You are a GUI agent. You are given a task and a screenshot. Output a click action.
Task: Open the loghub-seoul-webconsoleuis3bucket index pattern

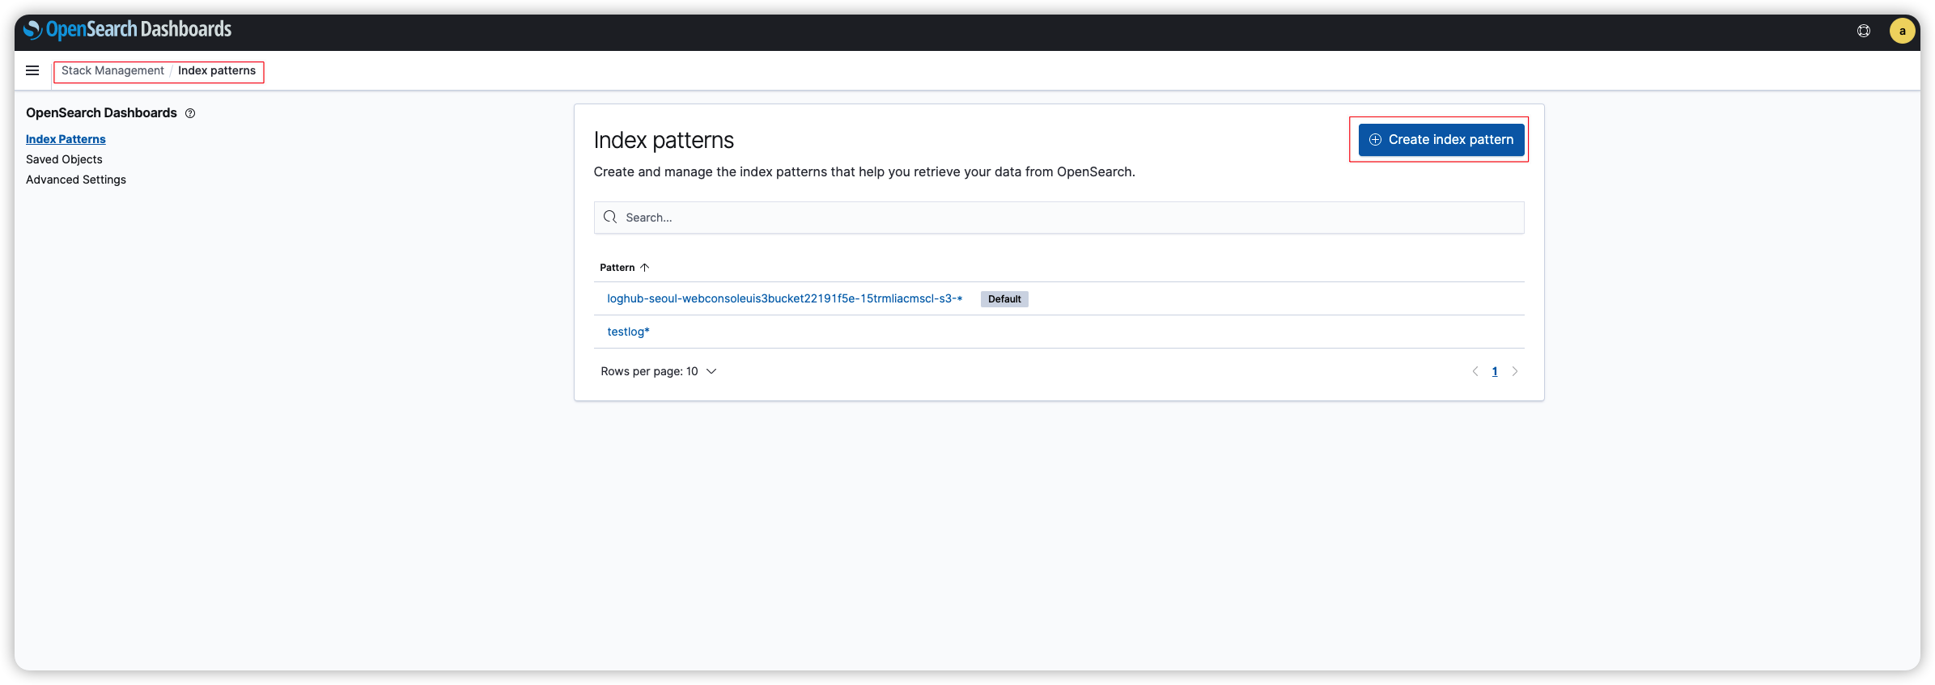pyautogui.click(x=785, y=298)
